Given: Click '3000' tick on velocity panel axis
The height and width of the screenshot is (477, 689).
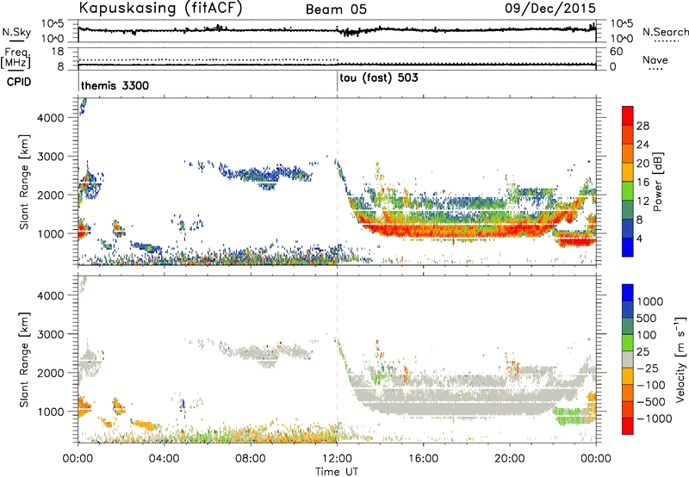Looking at the screenshot, I should (x=51, y=334).
